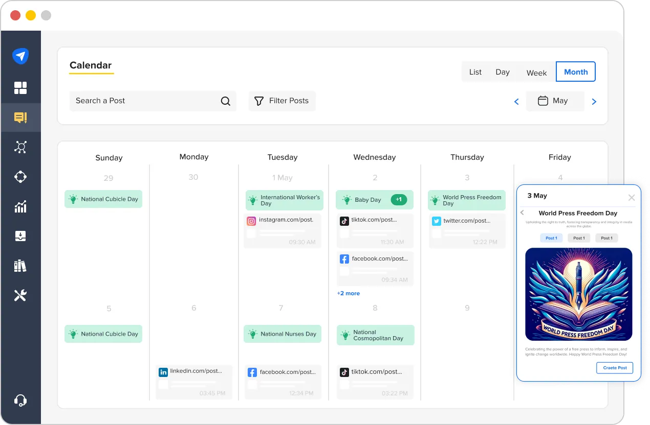
Task: Open the support headset icon at sidebar bottom
Action: click(x=21, y=400)
